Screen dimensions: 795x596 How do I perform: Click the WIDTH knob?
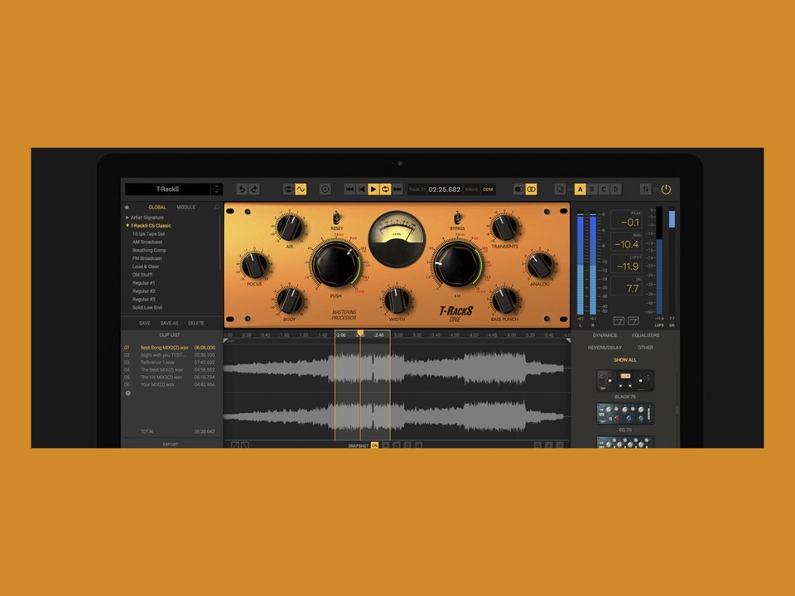397,300
